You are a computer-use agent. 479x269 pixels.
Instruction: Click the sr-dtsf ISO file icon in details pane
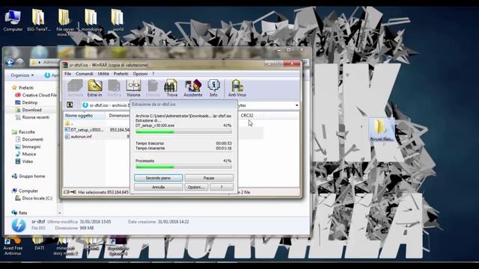coord(18,225)
